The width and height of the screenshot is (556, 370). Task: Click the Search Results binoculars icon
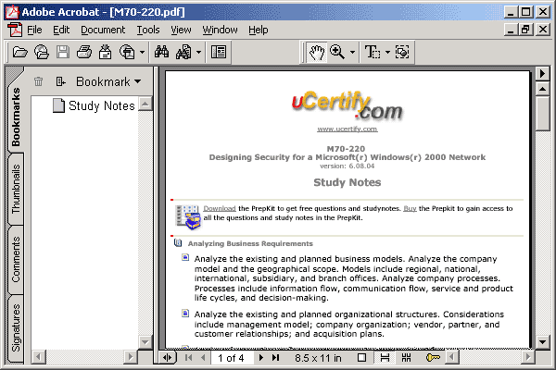184,53
